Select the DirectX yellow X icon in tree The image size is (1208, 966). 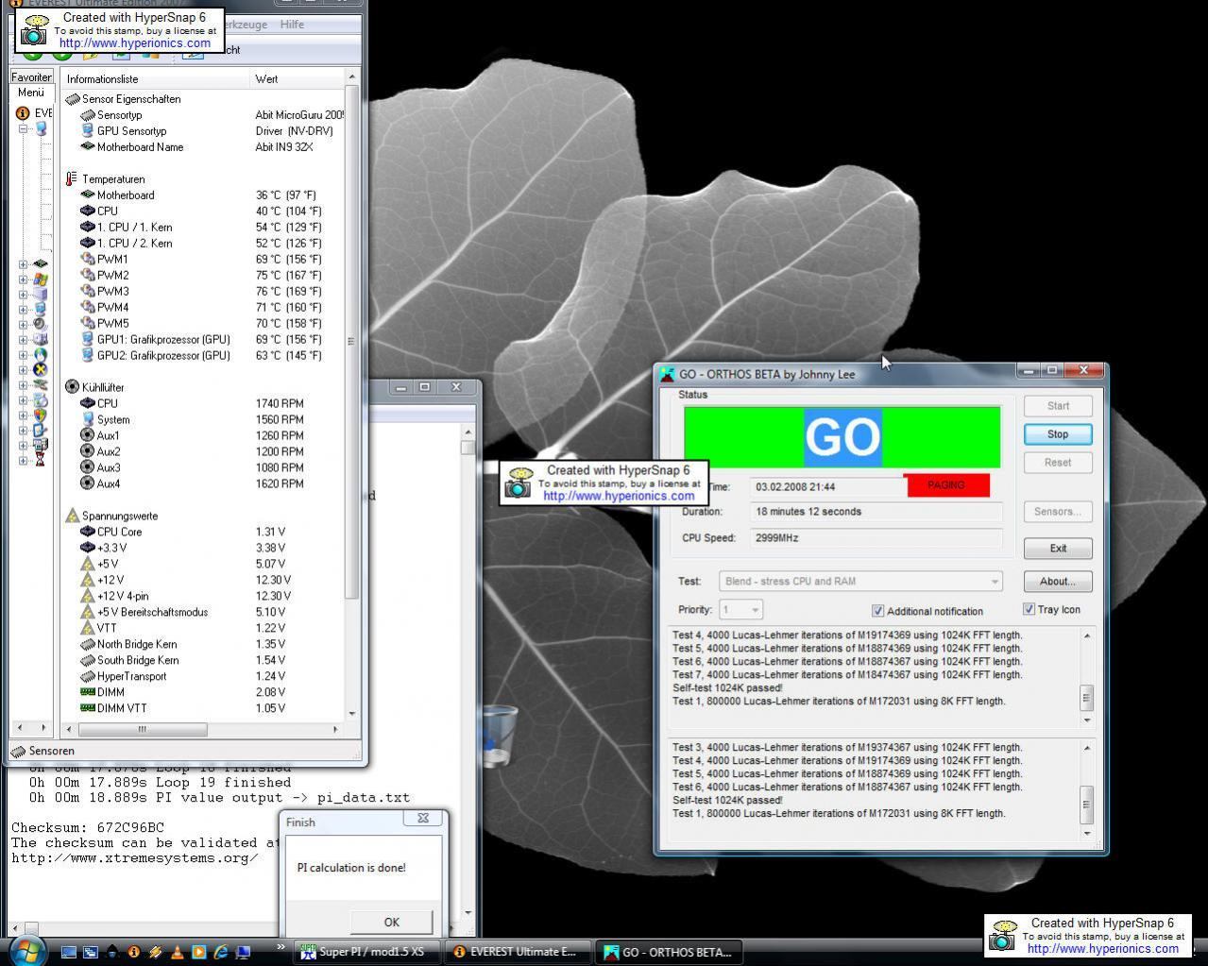pos(41,369)
